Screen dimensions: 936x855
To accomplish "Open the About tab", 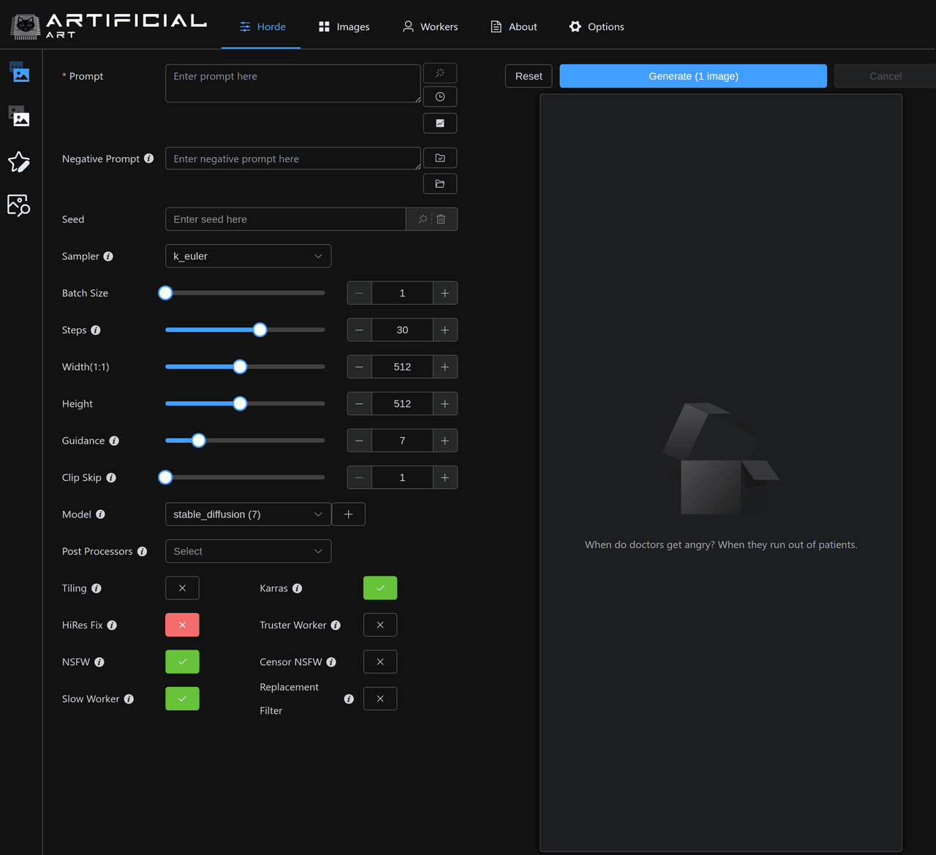I will (x=513, y=27).
